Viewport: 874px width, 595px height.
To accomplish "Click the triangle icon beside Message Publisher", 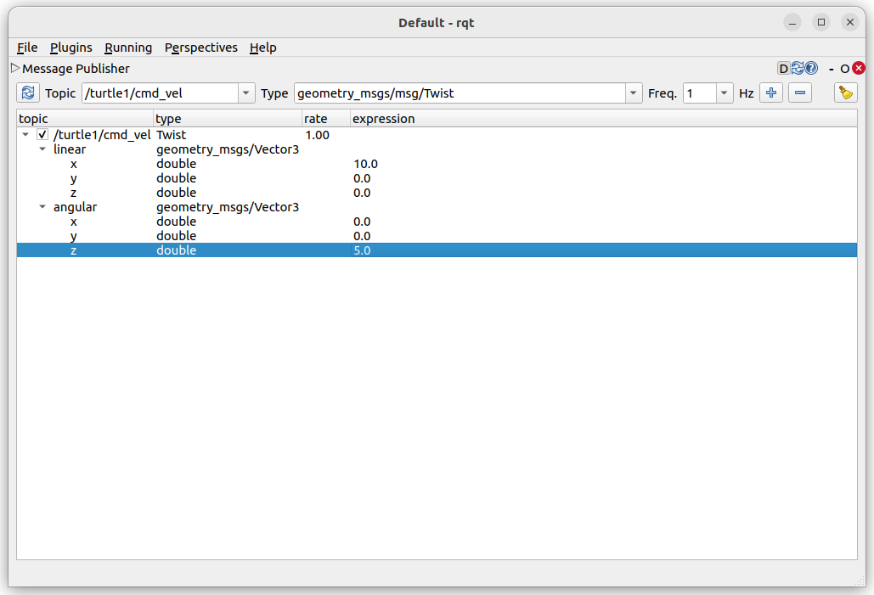I will (15, 68).
